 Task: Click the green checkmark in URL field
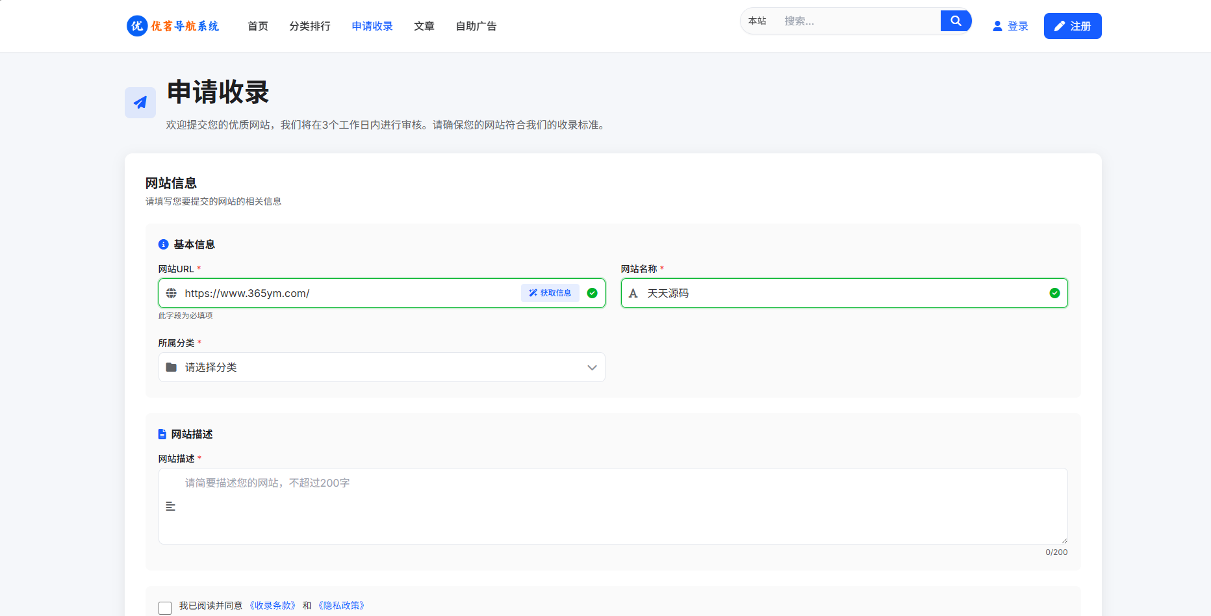pyautogui.click(x=592, y=293)
